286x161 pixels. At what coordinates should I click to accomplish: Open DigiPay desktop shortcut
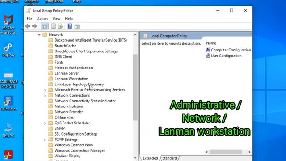[x=8, y=50]
